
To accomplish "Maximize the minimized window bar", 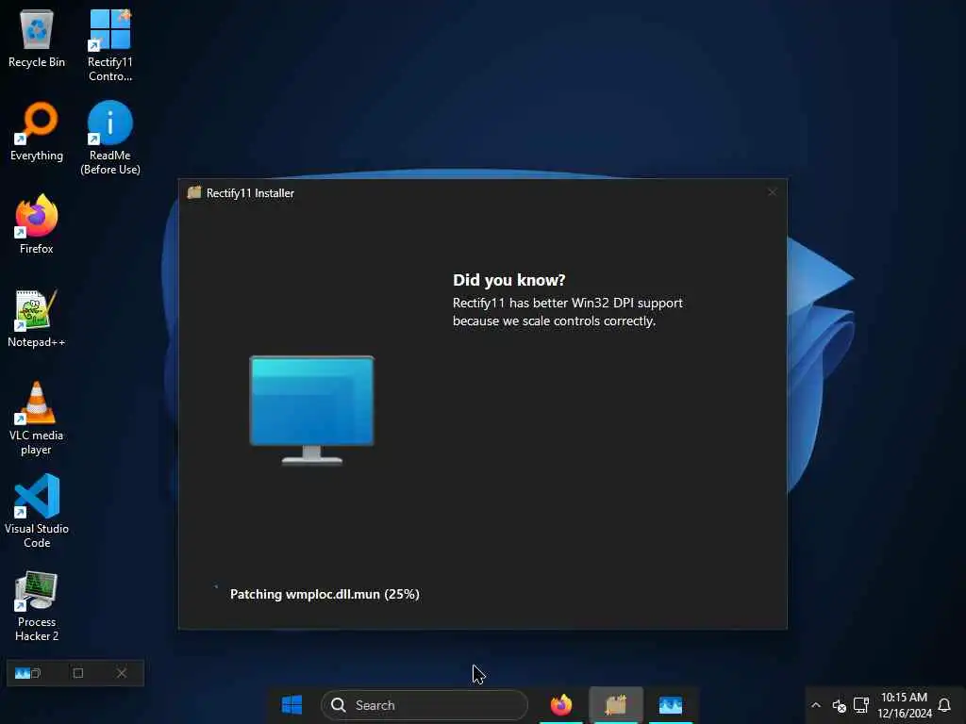I will click(x=77, y=673).
